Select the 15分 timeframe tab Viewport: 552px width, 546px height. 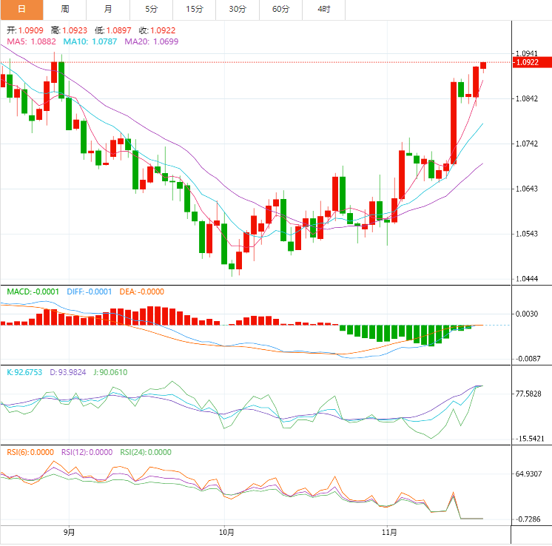(195, 10)
